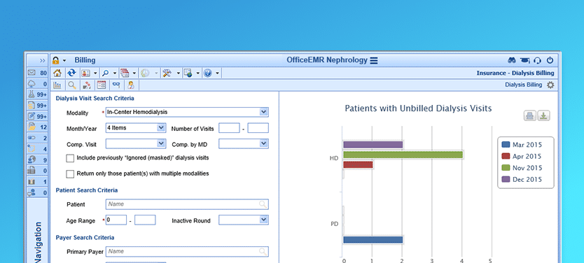Open the Modality dropdown
The height and width of the screenshot is (263, 584).
coord(264,112)
